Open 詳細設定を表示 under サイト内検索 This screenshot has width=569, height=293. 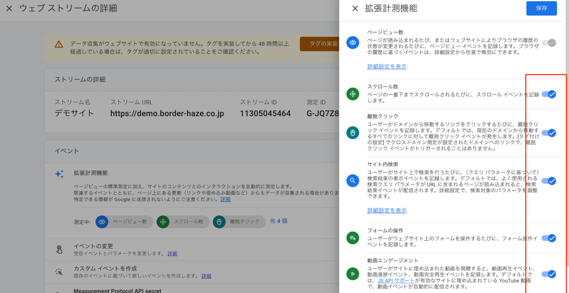(387, 210)
